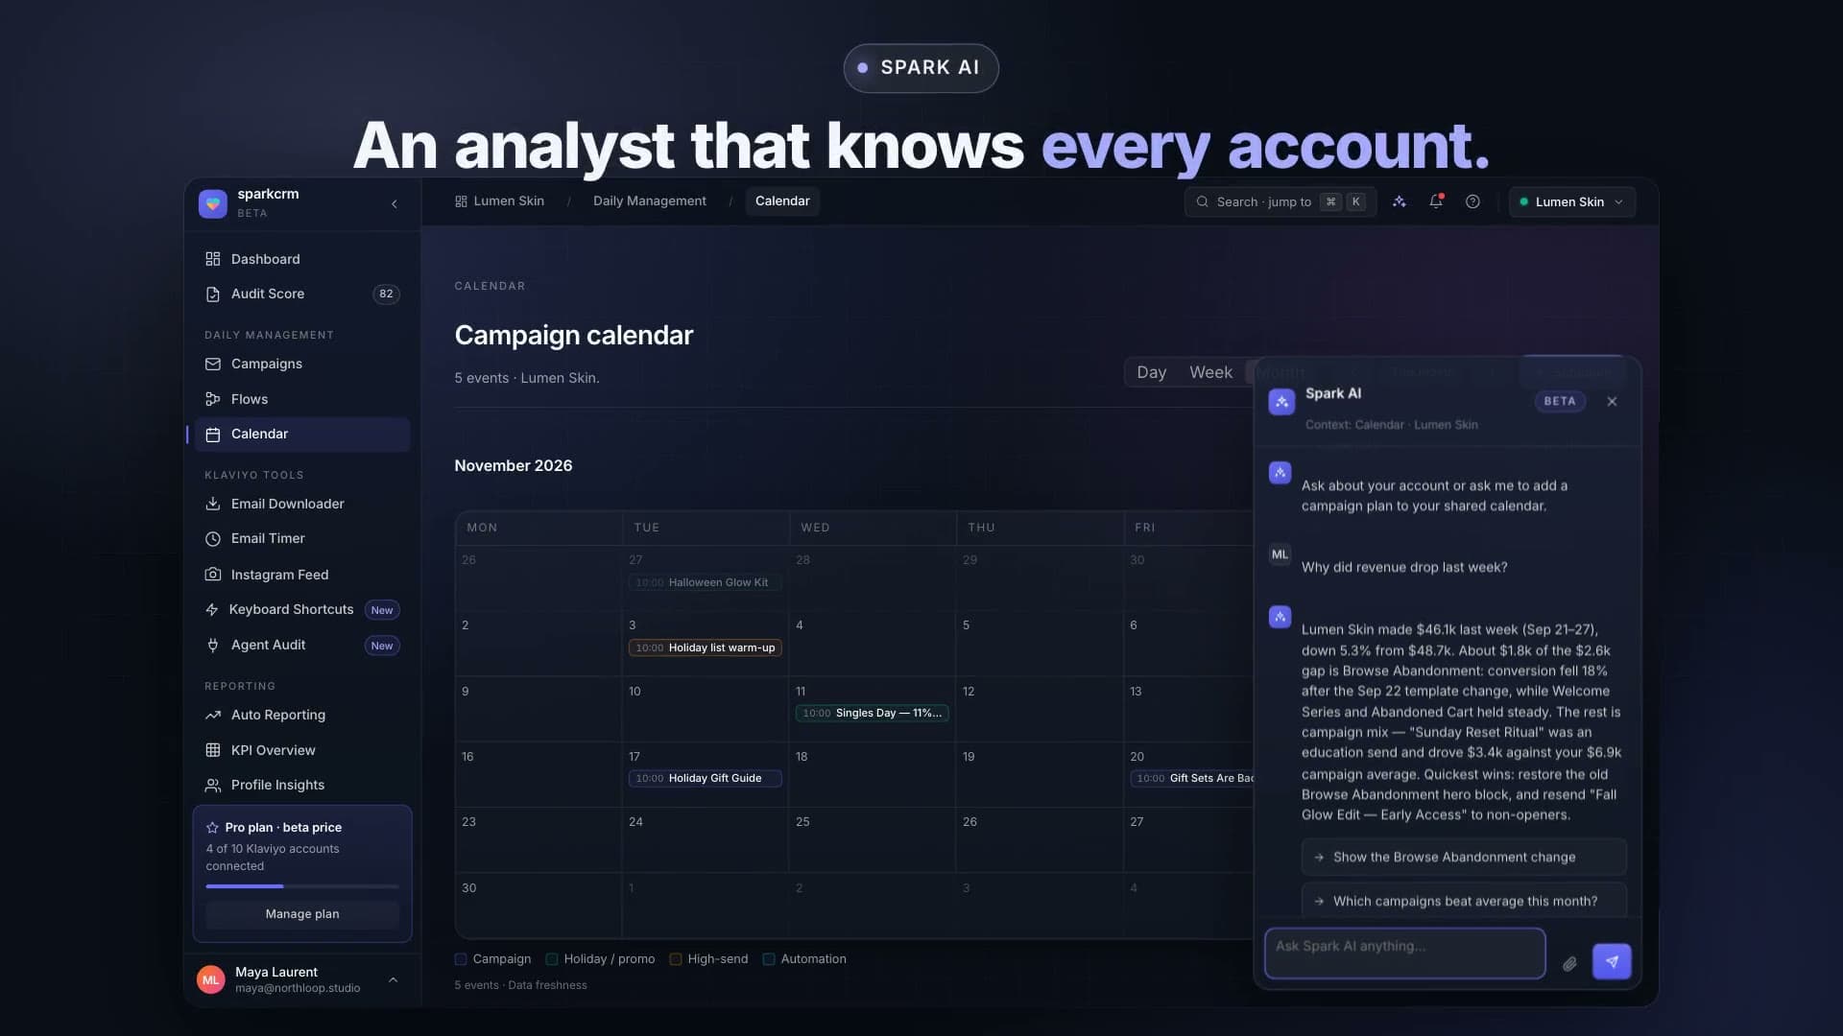
Task: Close the Spark AI panel
Action: [x=1612, y=402]
